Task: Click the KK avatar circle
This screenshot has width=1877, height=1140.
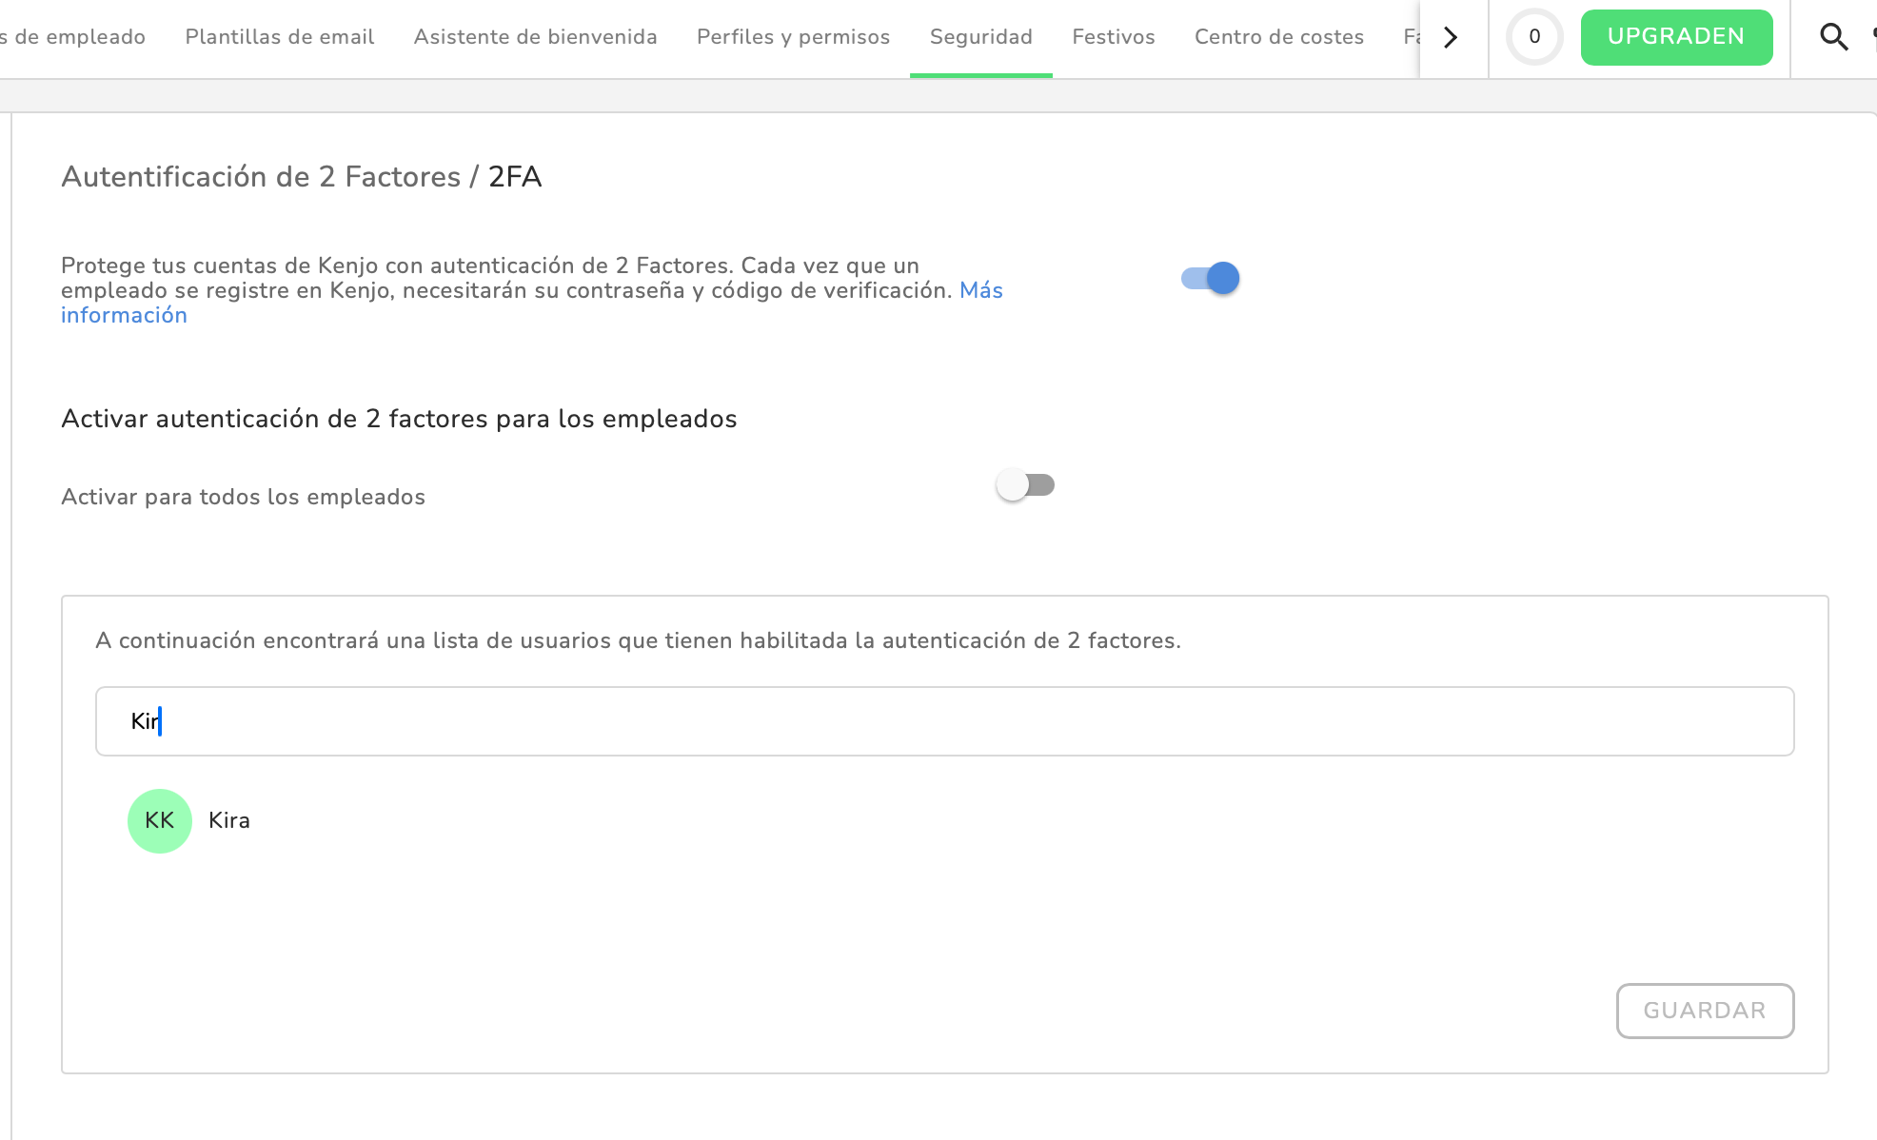Action: click(x=160, y=821)
